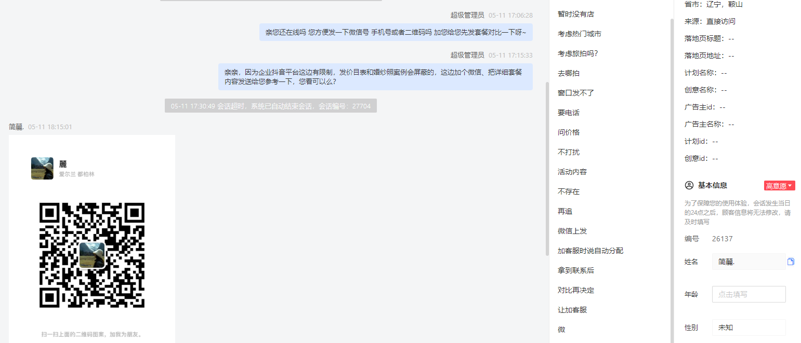Select quick reply 问价格
The width and height of the screenshot is (801, 343).
point(568,132)
